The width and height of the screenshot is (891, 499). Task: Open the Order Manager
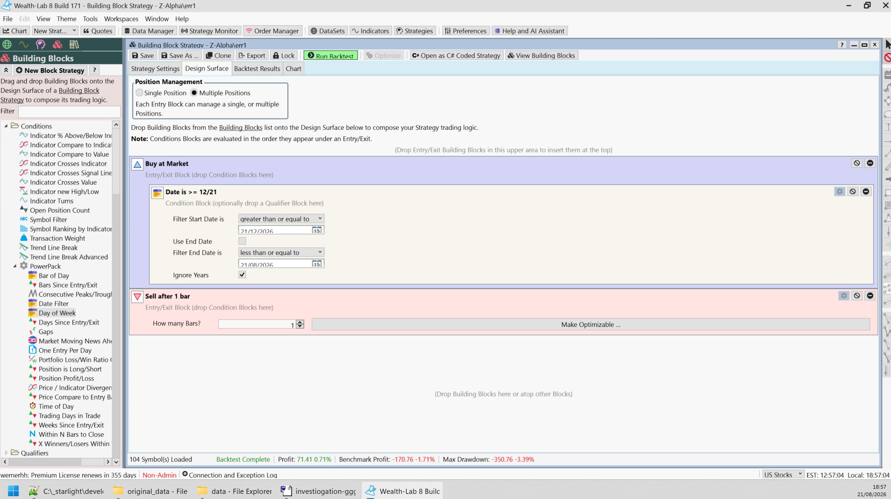pyautogui.click(x=272, y=31)
